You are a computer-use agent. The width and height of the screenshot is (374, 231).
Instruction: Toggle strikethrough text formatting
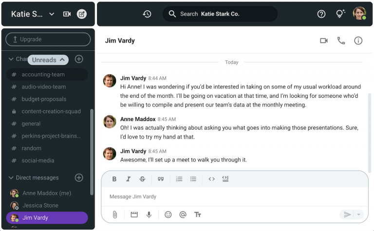pos(142,179)
